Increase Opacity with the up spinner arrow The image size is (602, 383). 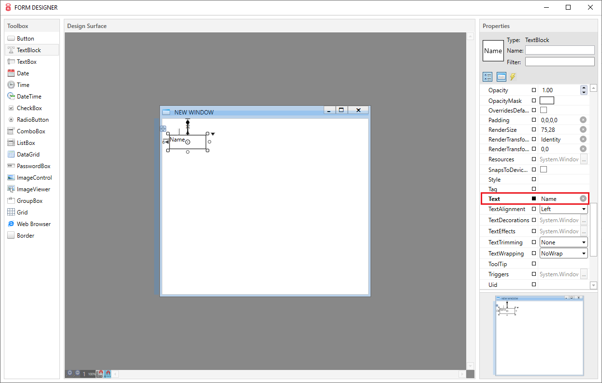(x=584, y=88)
